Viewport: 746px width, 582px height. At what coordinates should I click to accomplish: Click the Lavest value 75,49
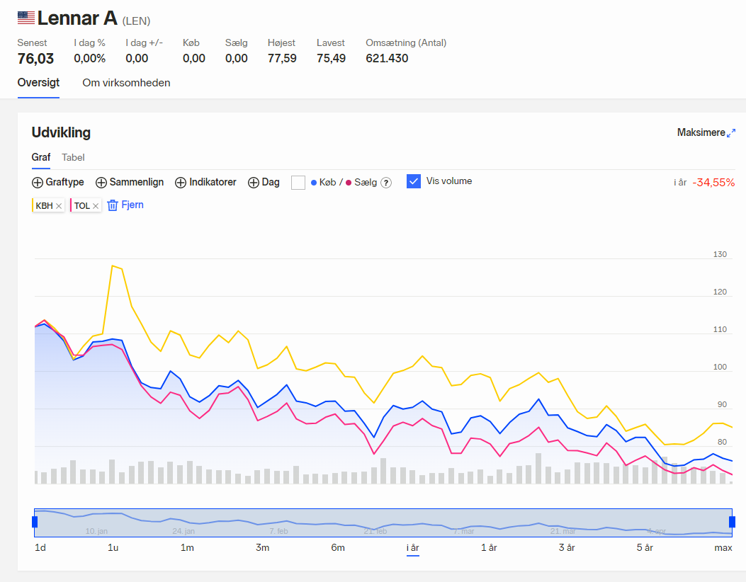331,59
